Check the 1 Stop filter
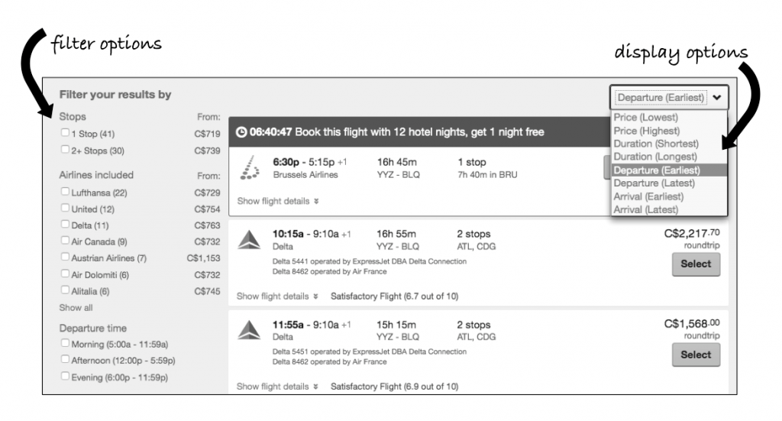Image resolution: width=782 pixels, height=421 pixels. tap(65, 133)
